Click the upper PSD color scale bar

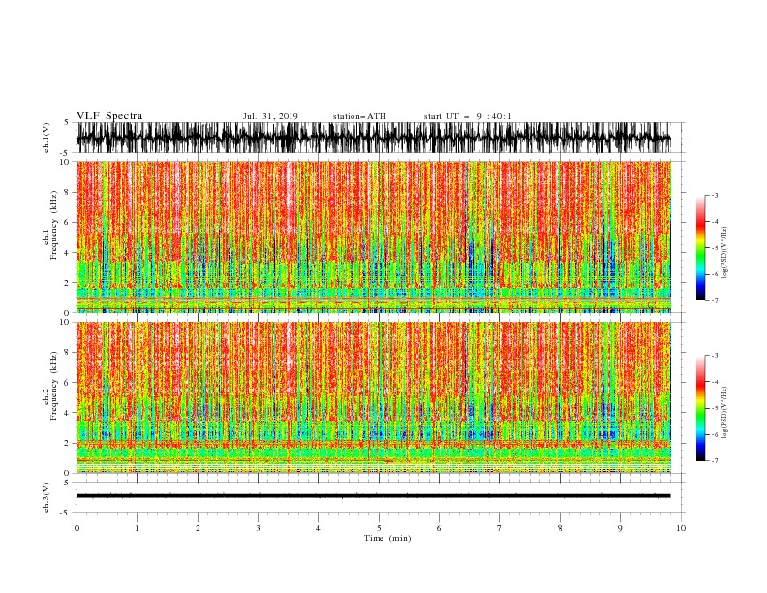700,247
